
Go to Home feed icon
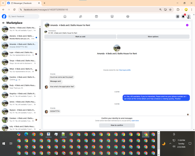coord(65,16)
